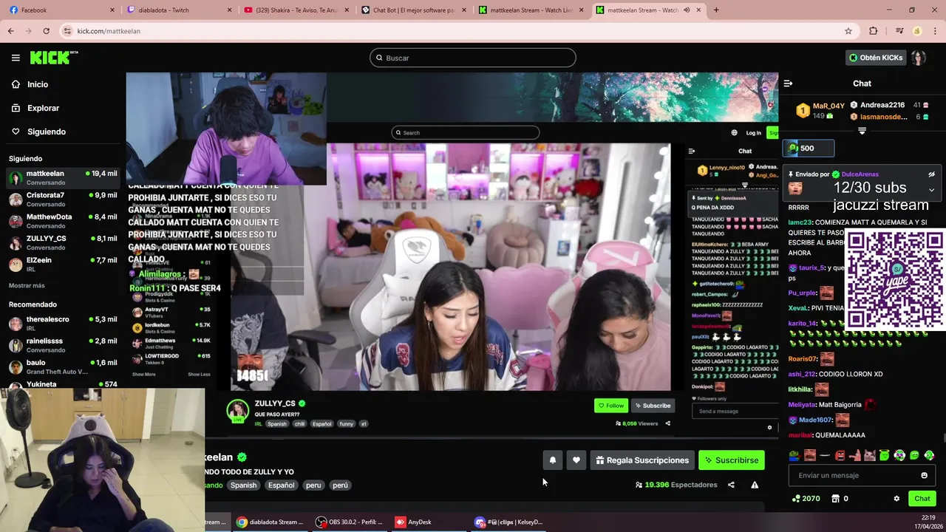The image size is (946, 532).
Task: Send message with green Chat button
Action: click(x=922, y=499)
